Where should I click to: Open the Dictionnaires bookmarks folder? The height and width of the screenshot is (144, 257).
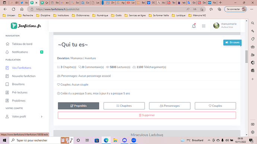coord(81,15)
